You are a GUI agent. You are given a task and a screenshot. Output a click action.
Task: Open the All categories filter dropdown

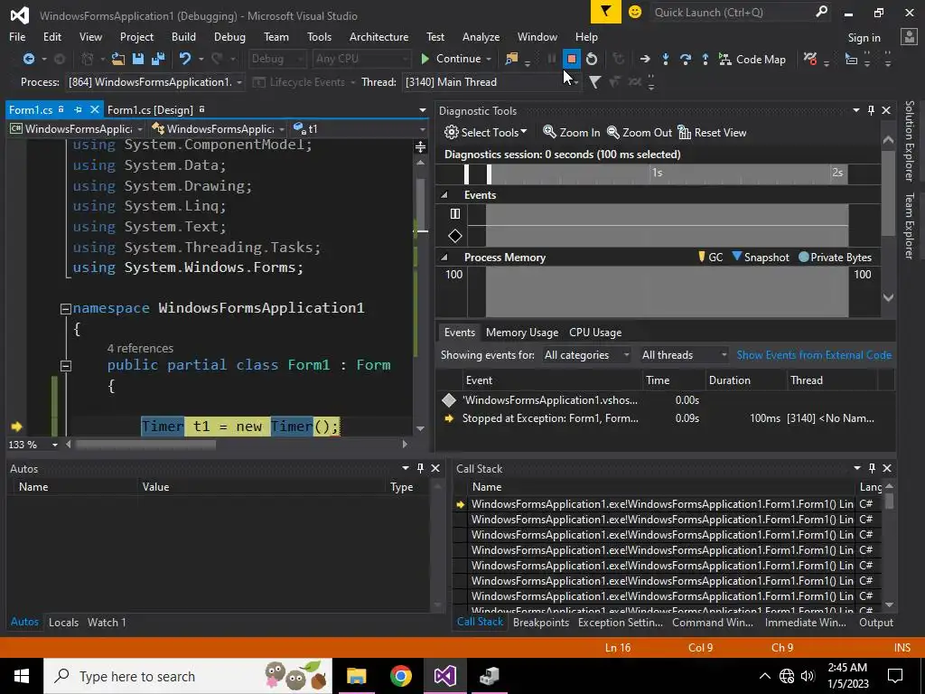point(587,354)
